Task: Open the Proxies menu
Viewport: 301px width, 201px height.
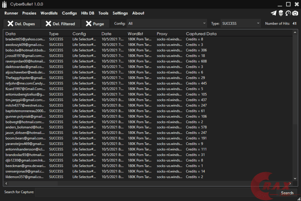Action: [29, 13]
